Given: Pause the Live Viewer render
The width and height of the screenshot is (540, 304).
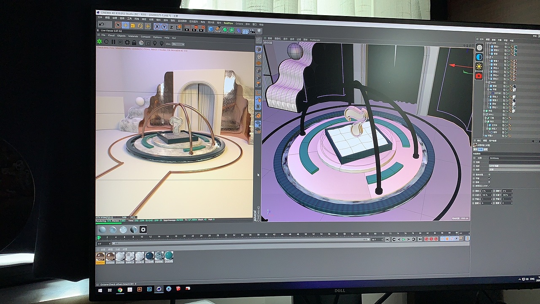Looking at the screenshot, I should (x=113, y=42).
